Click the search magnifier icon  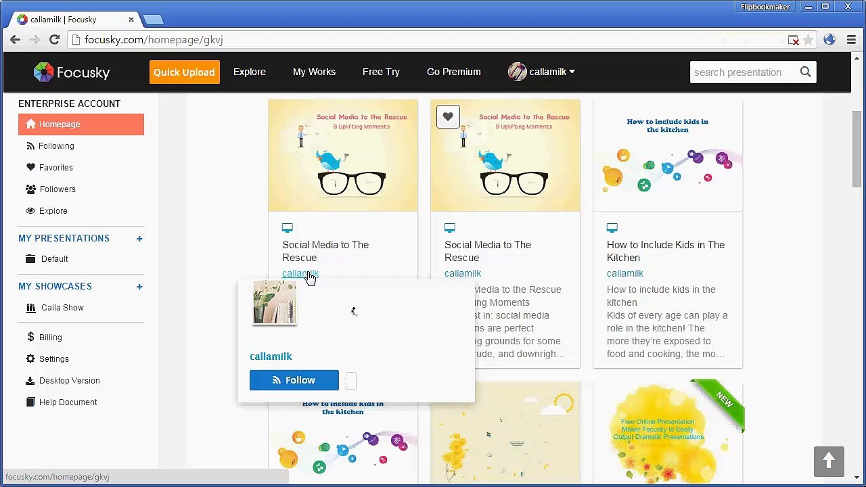coord(805,72)
